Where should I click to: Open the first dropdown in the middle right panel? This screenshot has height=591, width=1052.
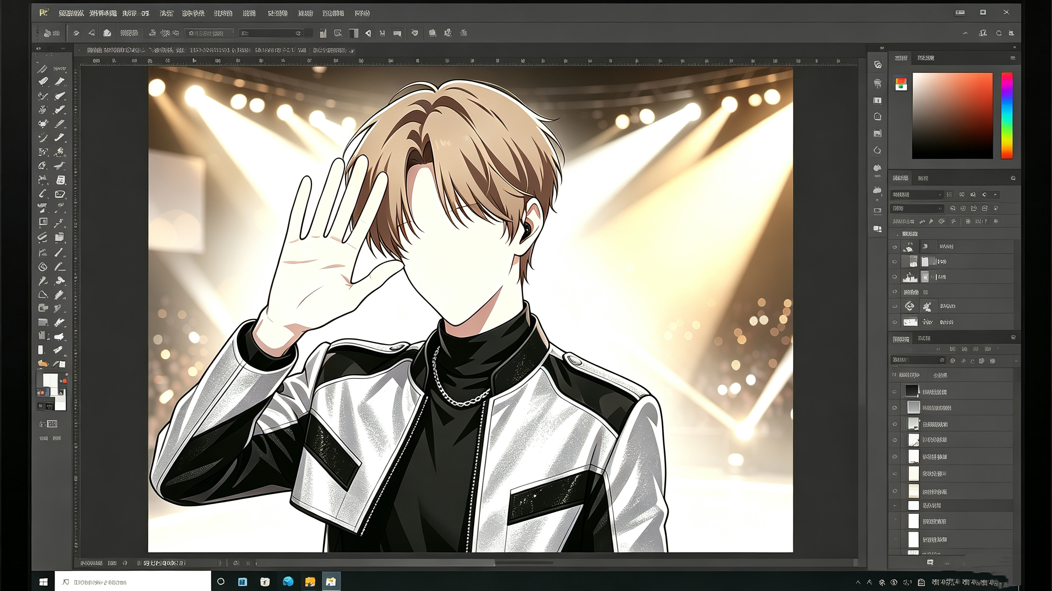[x=916, y=195]
